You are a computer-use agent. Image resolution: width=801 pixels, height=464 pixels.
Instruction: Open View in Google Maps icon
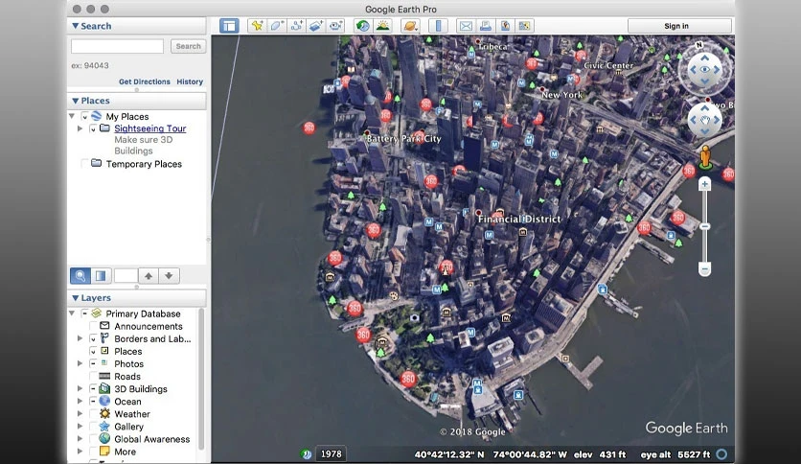click(524, 26)
